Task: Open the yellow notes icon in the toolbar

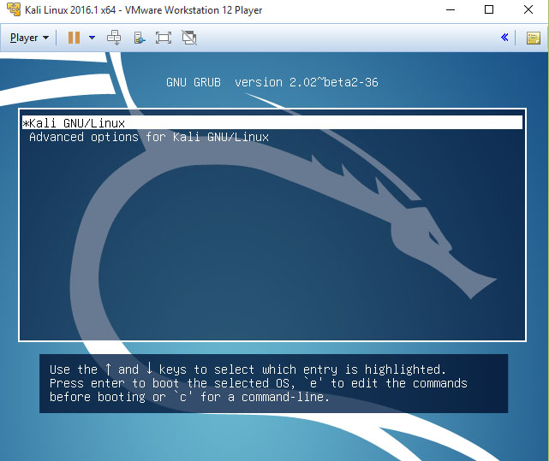Action: 533,38
